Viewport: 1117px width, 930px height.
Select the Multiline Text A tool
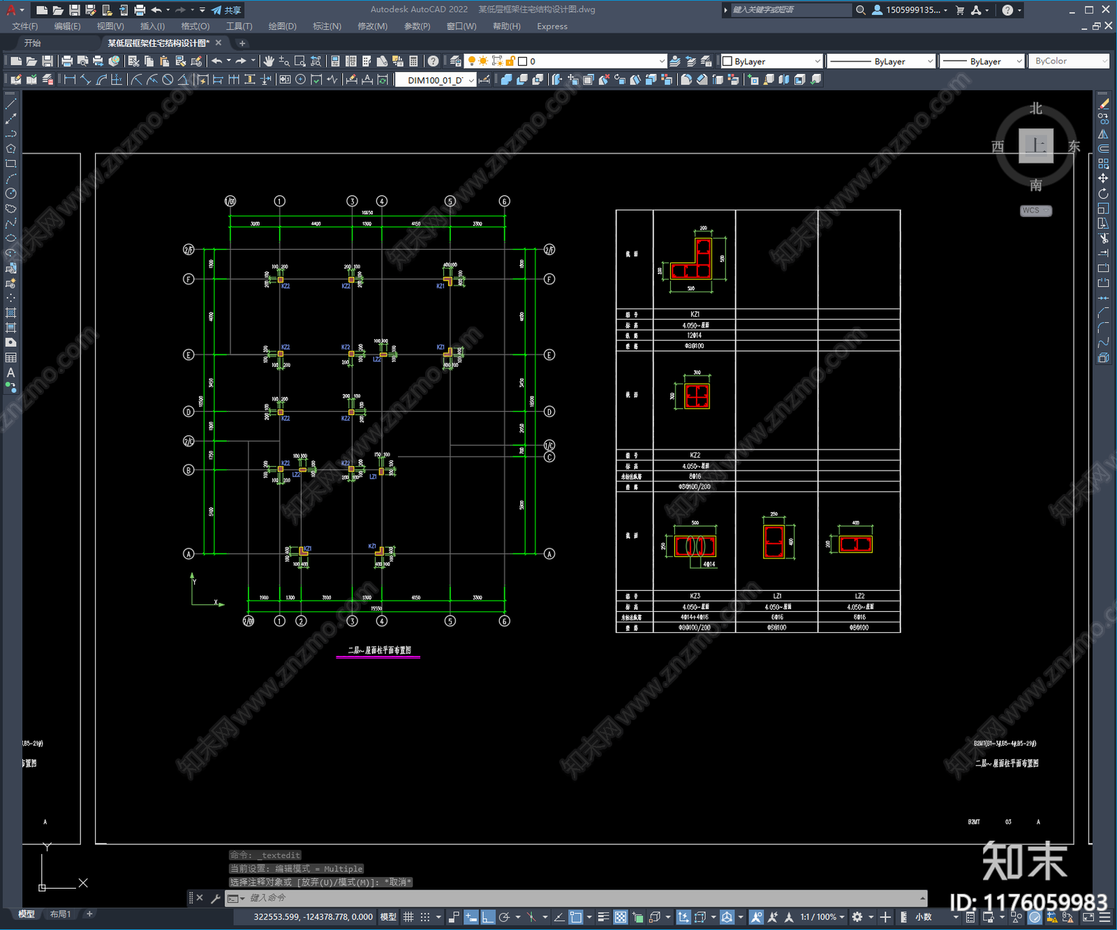click(10, 373)
